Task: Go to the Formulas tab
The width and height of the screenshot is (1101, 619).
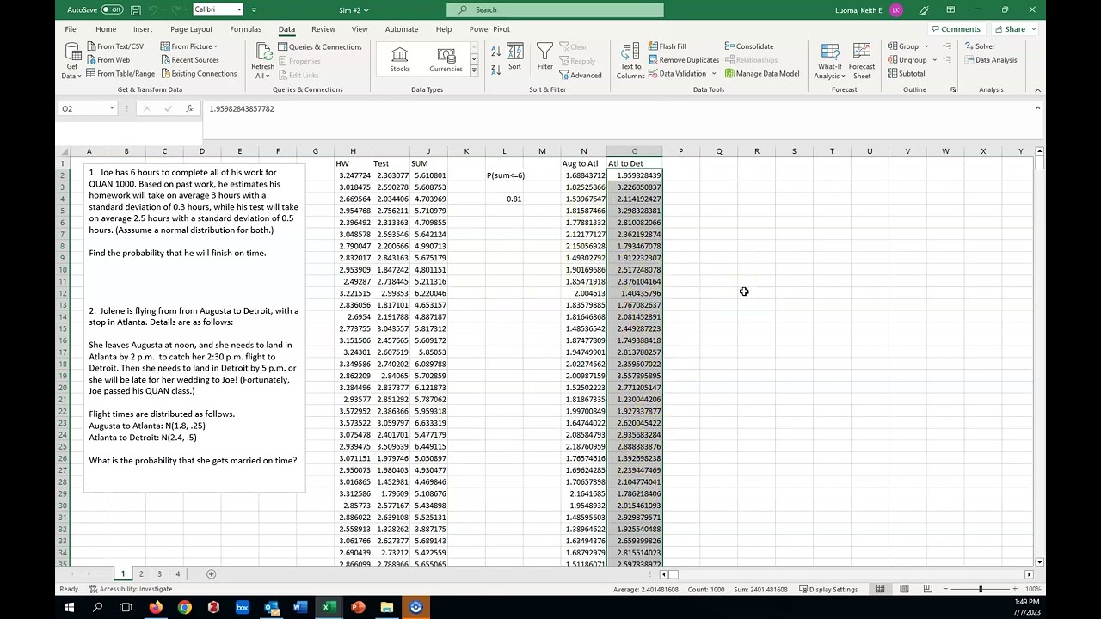Action: click(245, 29)
